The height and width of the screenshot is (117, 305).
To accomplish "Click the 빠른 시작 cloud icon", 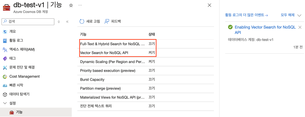I will click(x=5, y=86).
